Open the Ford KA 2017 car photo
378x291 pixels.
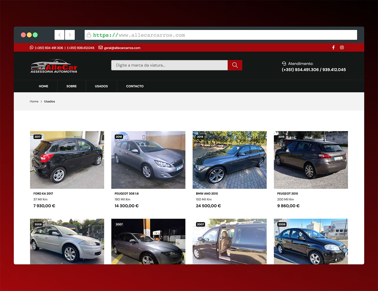(x=67, y=160)
